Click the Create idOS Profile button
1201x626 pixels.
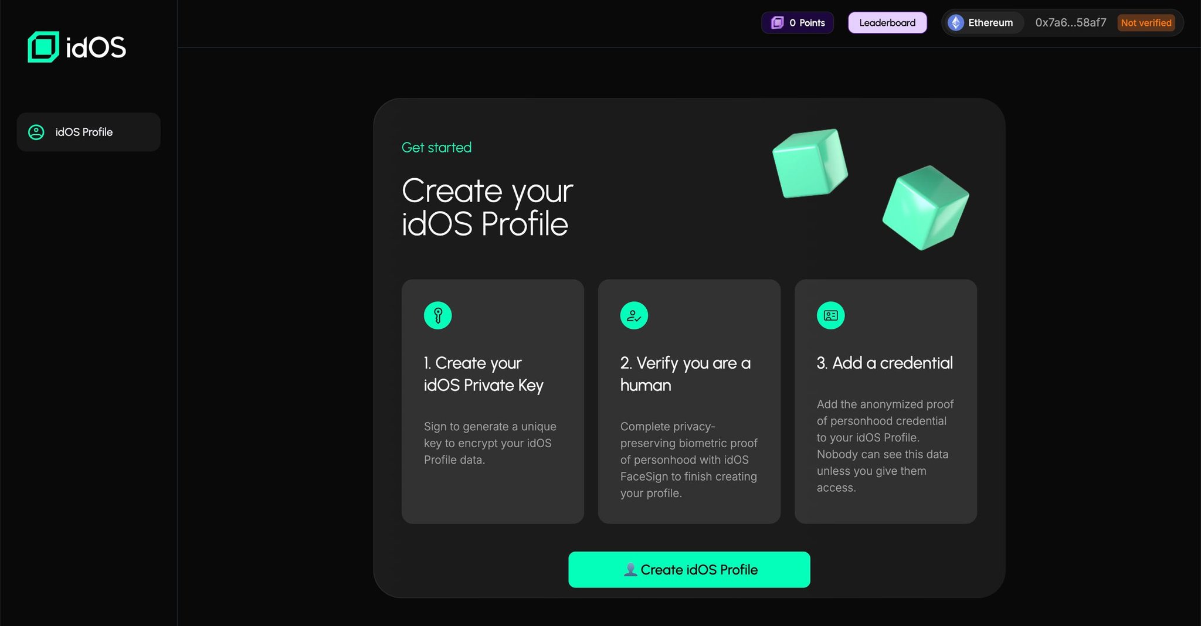click(688, 569)
